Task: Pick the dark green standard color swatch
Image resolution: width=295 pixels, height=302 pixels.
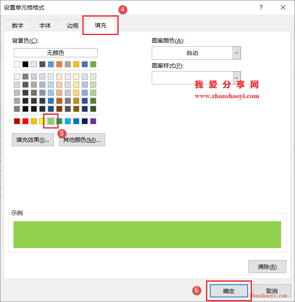Action: pos(60,121)
